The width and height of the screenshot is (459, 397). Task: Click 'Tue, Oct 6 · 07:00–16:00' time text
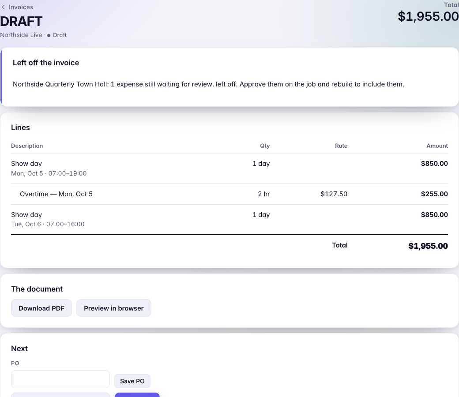[48, 224]
